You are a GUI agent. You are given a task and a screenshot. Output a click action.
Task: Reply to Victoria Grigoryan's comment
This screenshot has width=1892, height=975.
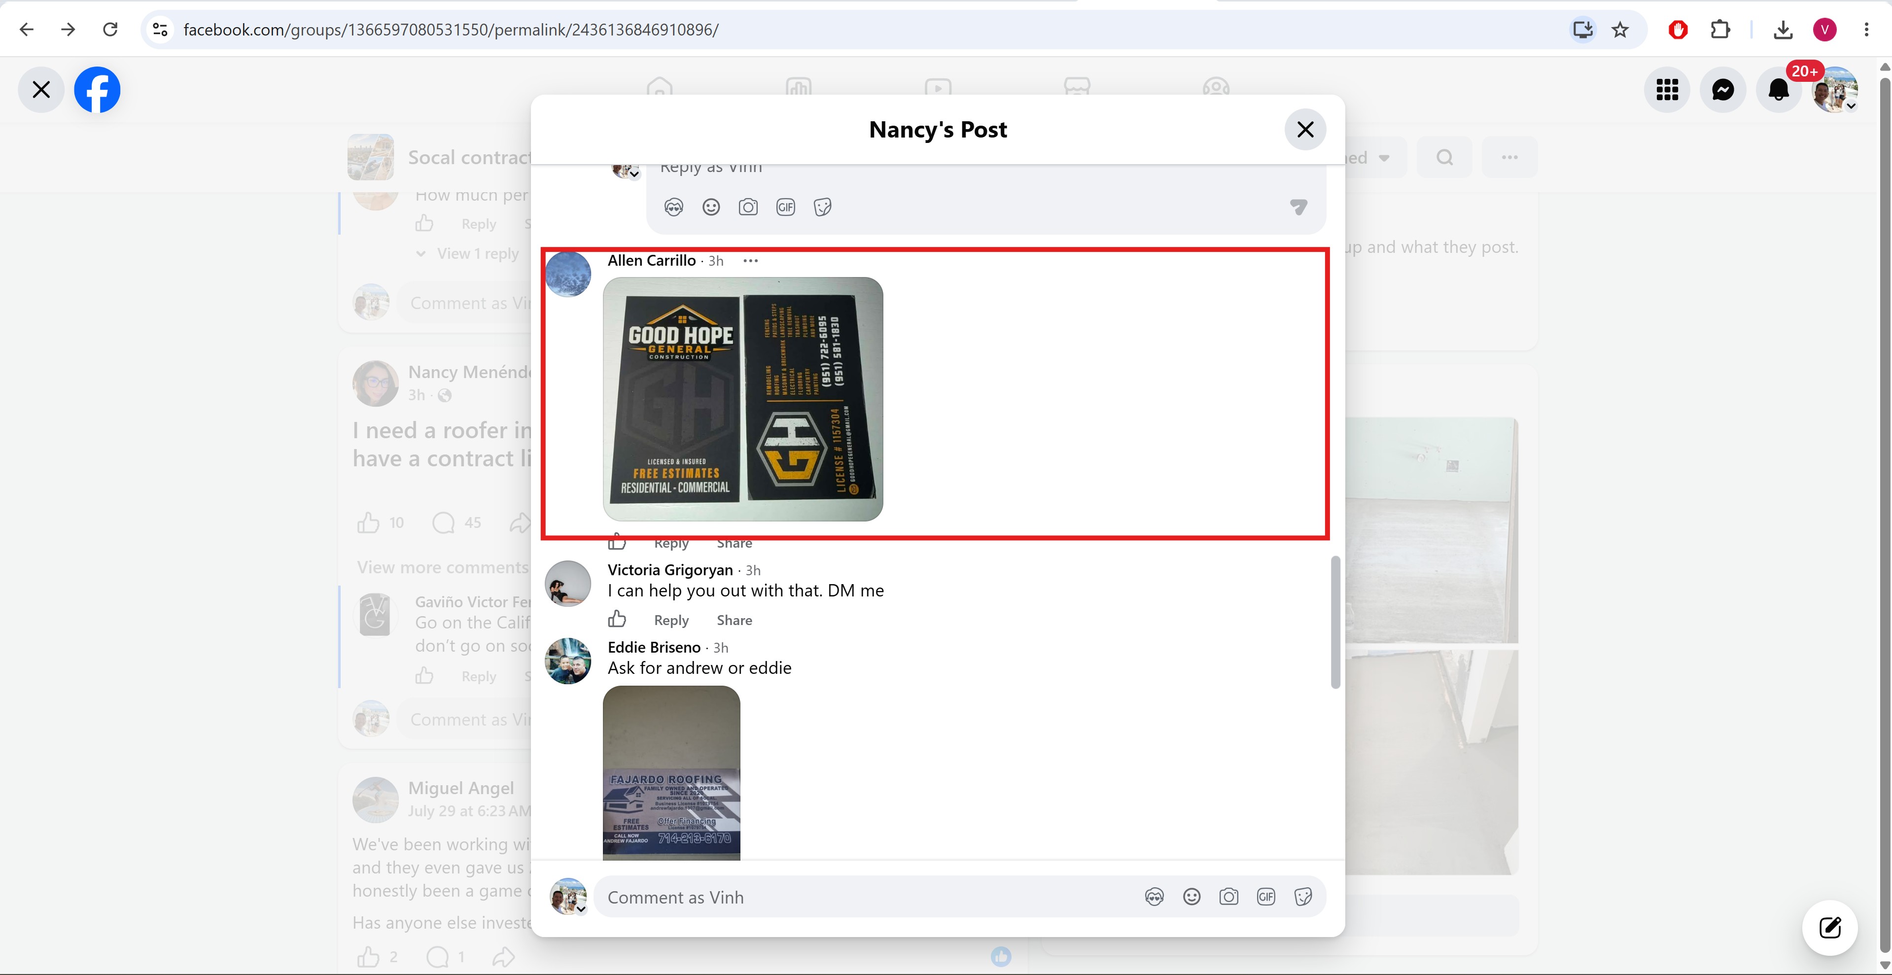671,621
